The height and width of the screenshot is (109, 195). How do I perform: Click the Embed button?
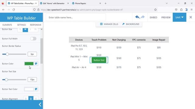(x=153, y=18)
